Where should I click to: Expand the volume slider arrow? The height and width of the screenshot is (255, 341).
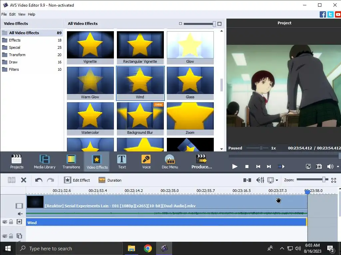[338, 166]
